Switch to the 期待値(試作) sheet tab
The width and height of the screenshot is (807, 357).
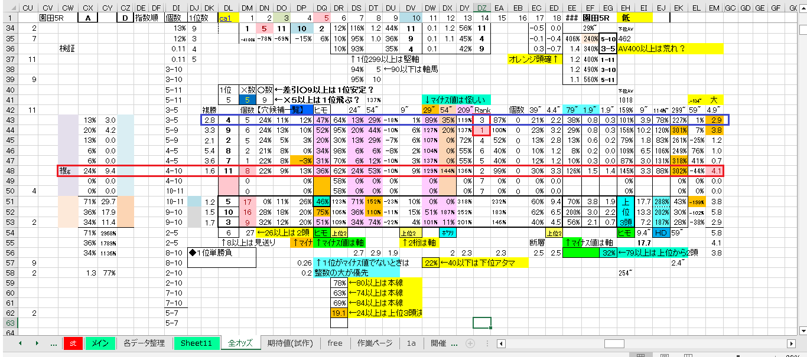(290, 343)
